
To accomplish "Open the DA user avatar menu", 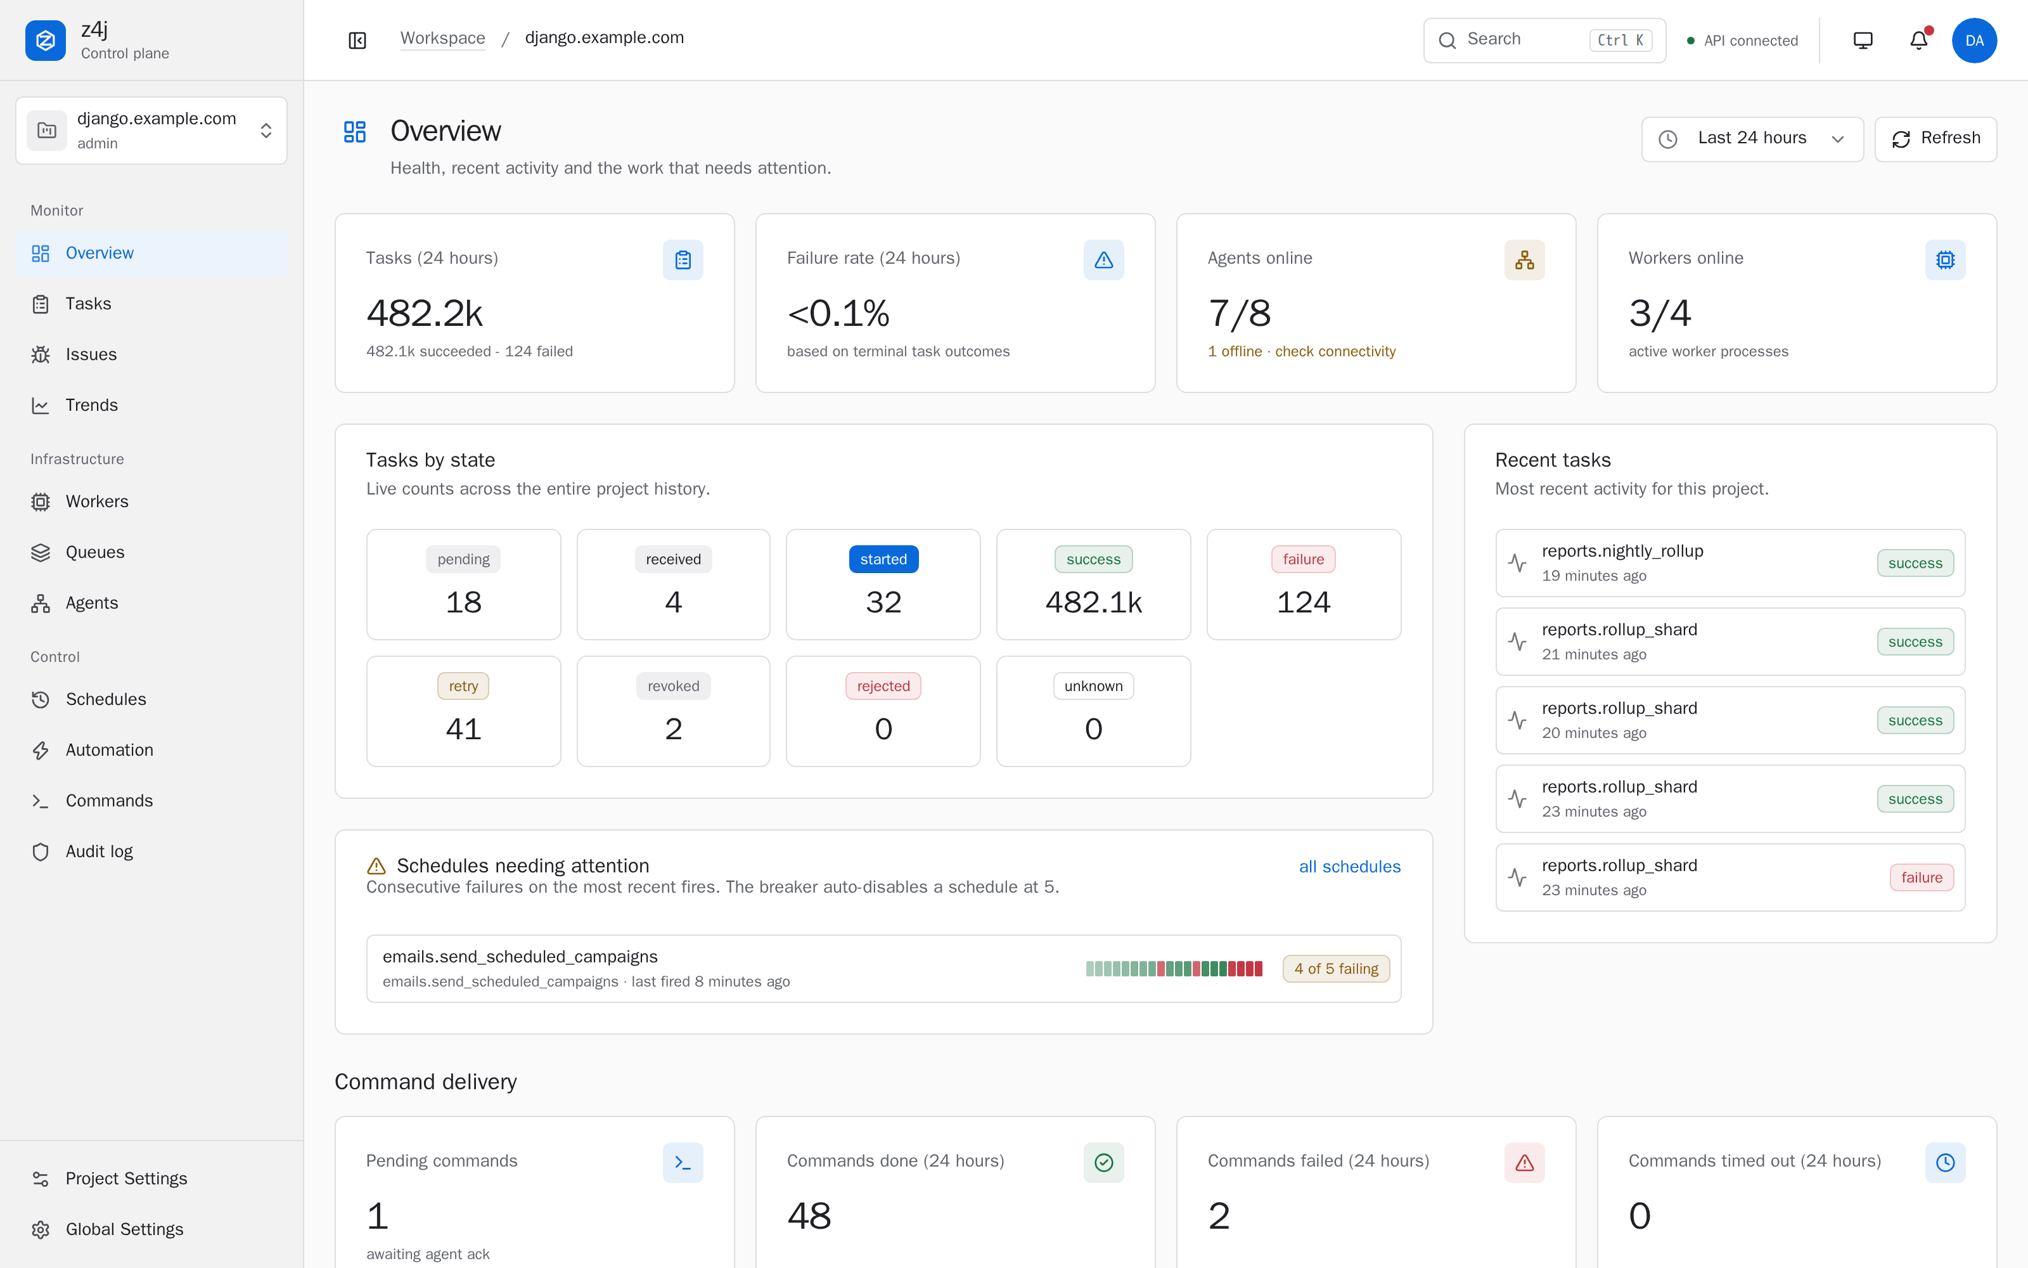I will (1973, 40).
